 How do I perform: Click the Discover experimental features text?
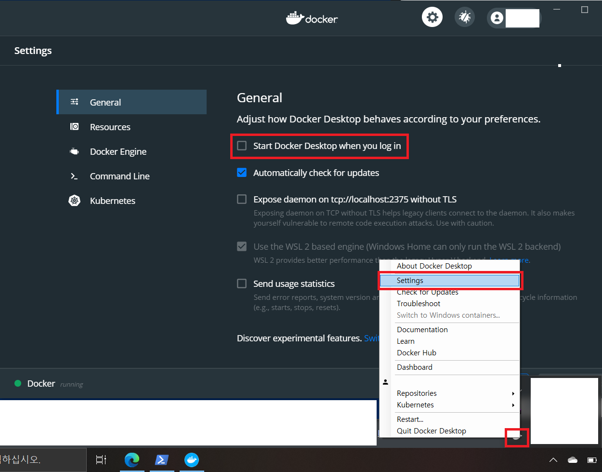click(299, 338)
